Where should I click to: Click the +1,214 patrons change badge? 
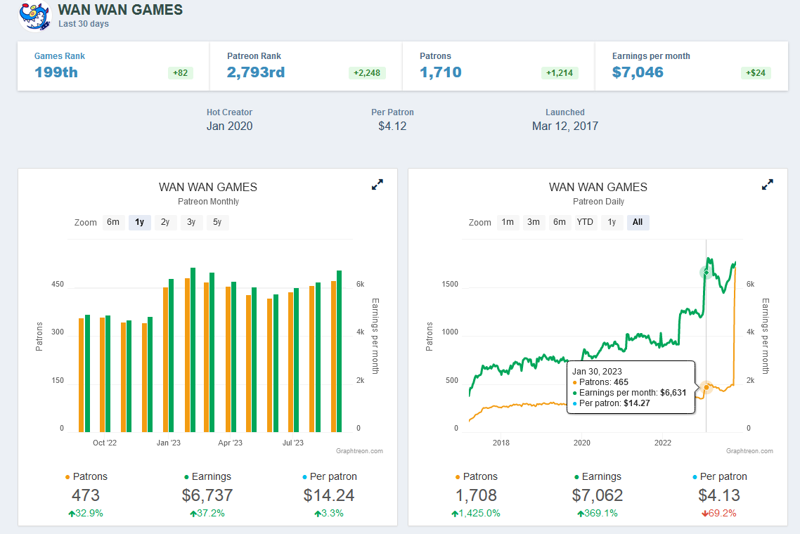point(560,73)
